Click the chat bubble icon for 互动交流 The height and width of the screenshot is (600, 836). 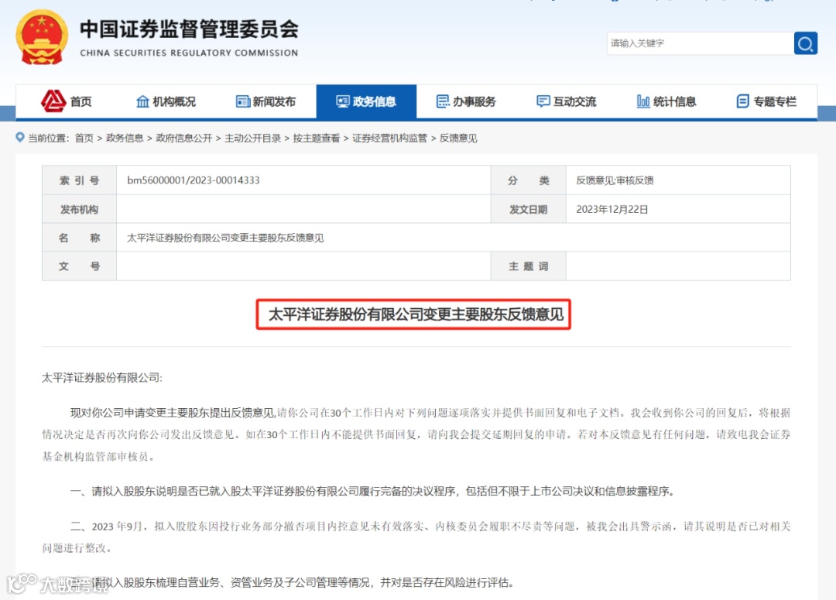(x=543, y=101)
